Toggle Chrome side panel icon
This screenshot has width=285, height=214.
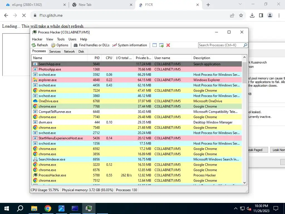[261, 16]
